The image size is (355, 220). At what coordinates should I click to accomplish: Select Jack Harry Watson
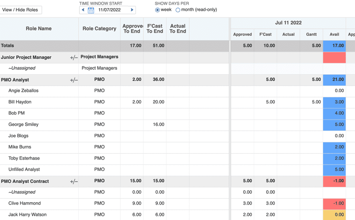pos(28,215)
